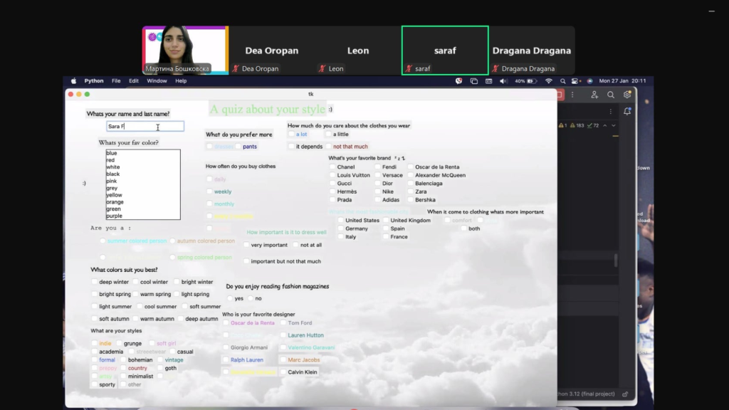
Task: Open the PyCharm notifications bell
Action: (627, 111)
